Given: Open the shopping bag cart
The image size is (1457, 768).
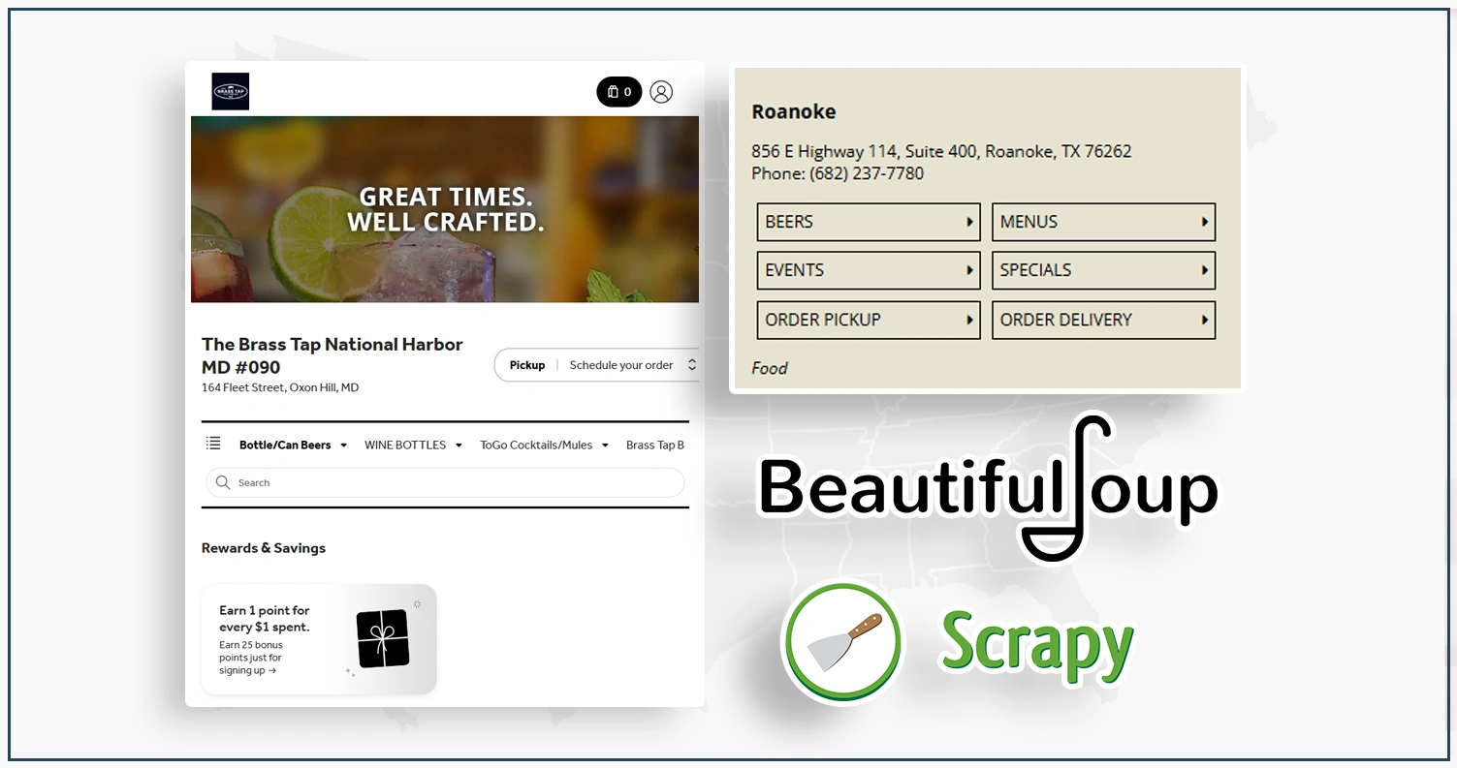Looking at the screenshot, I should [x=618, y=92].
